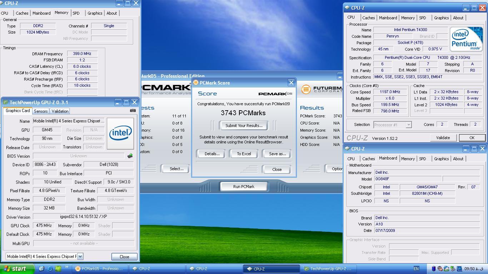Click the GPU-Z screenshot camera icon
The width and height of the screenshot is (488, 274).
click(x=133, y=111)
